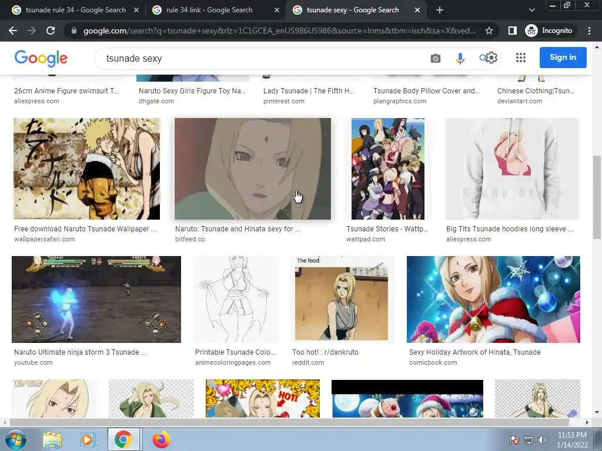This screenshot has height=451, width=602.
Task: Switch to 'rule 34 link' tab
Action: 209,10
